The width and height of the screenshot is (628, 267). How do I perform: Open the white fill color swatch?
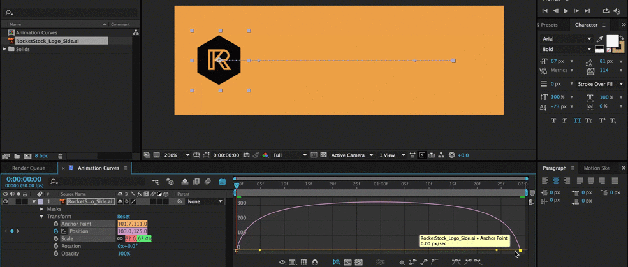point(612,41)
